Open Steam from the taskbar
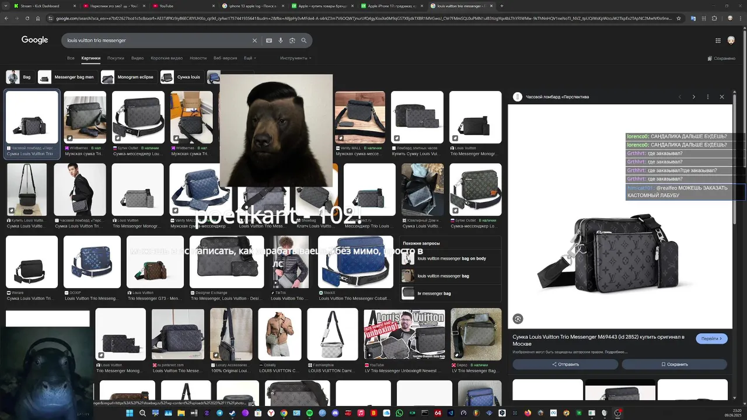747x420 pixels. (232, 413)
